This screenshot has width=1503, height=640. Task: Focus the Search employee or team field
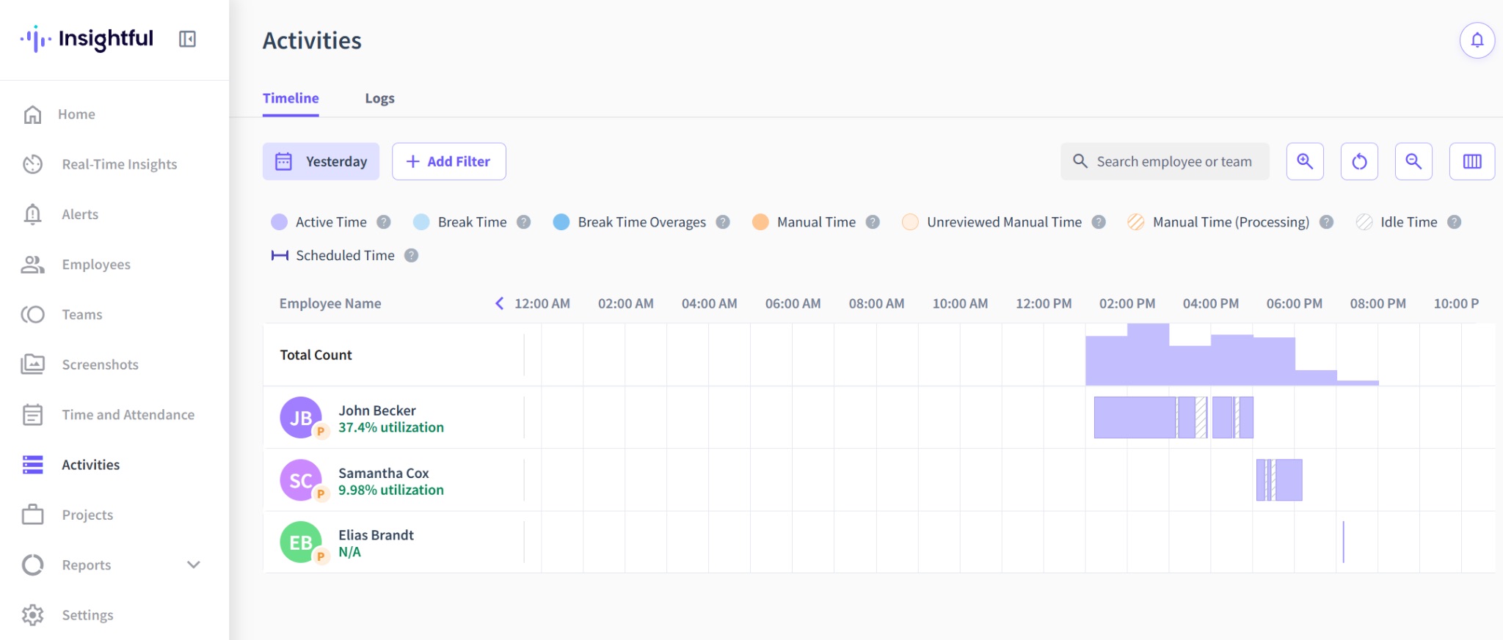(x=1164, y=161)
